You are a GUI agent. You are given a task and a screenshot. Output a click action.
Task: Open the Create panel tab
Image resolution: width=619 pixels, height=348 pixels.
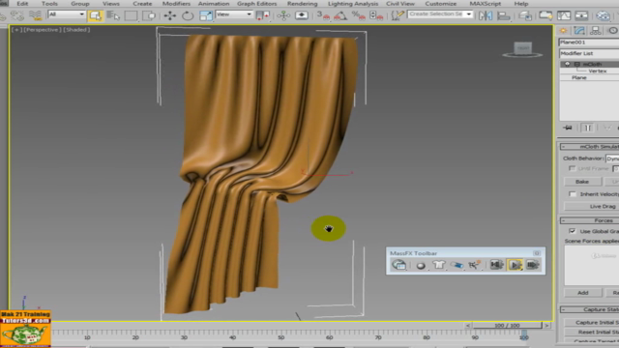coord(563,31)
